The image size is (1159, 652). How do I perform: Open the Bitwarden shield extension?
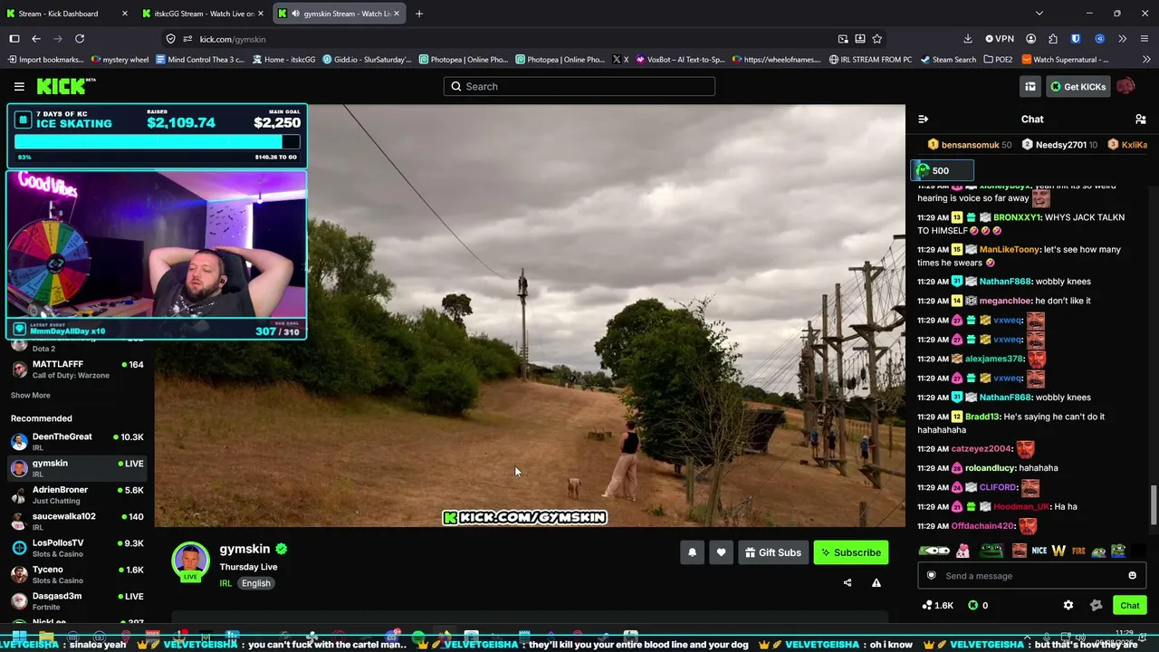click(1076, 39)
